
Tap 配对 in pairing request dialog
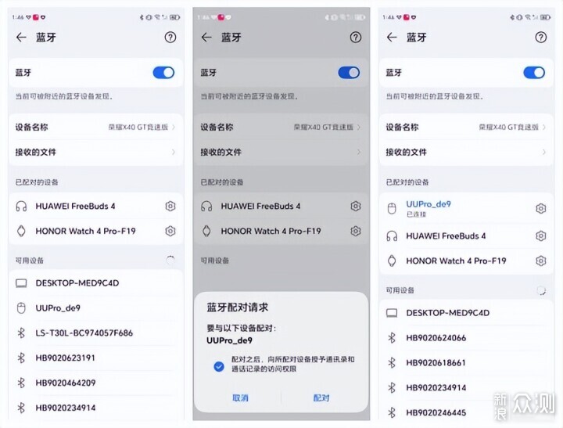(x=321, y=397)
